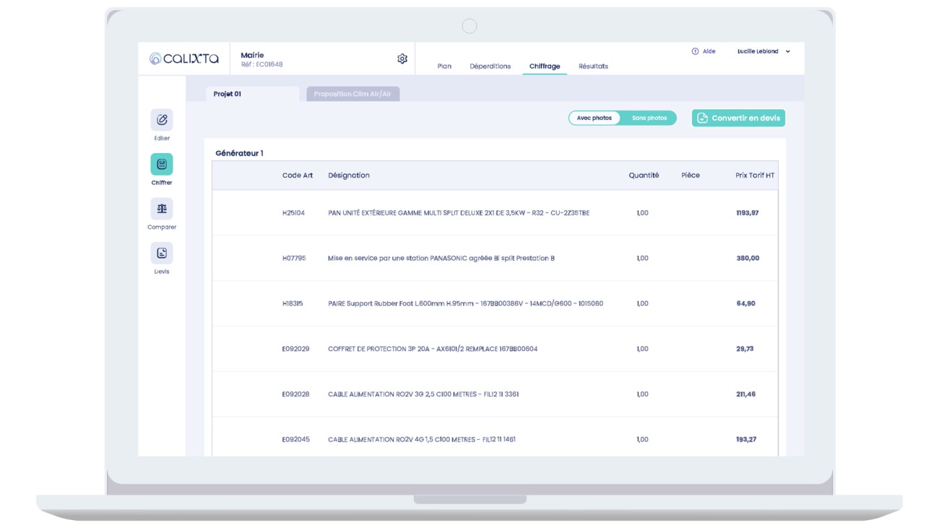Open the Comparer scales tool
939x528 pixels.
(162, 208)
